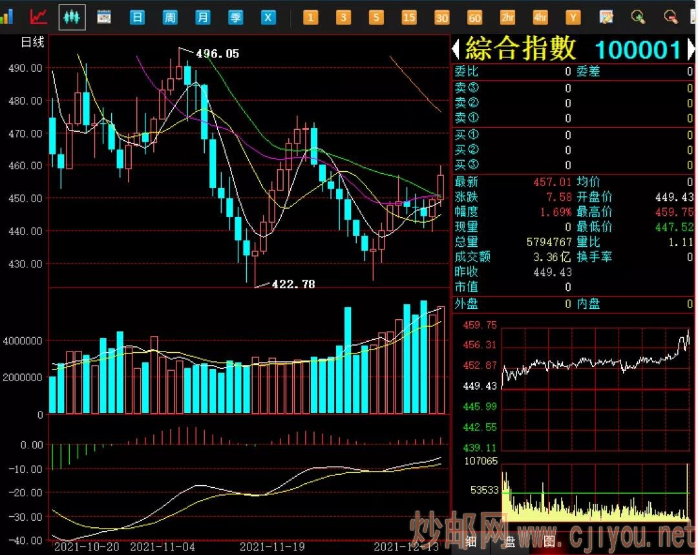Select the 2hr interval button

[x=507, y=17]
